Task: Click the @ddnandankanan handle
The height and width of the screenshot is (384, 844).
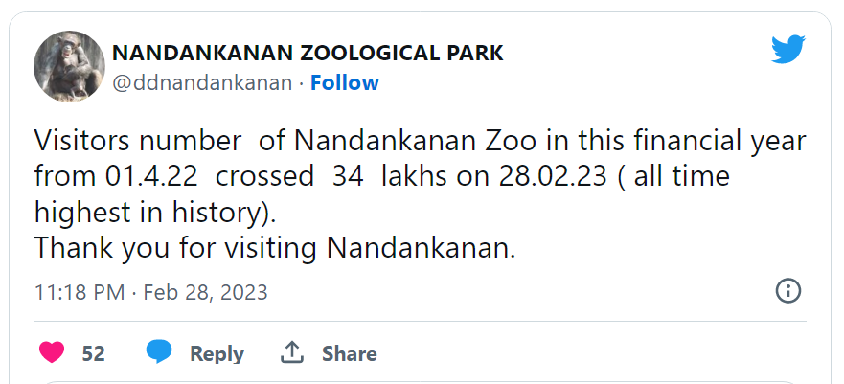Action: point(202,83)
